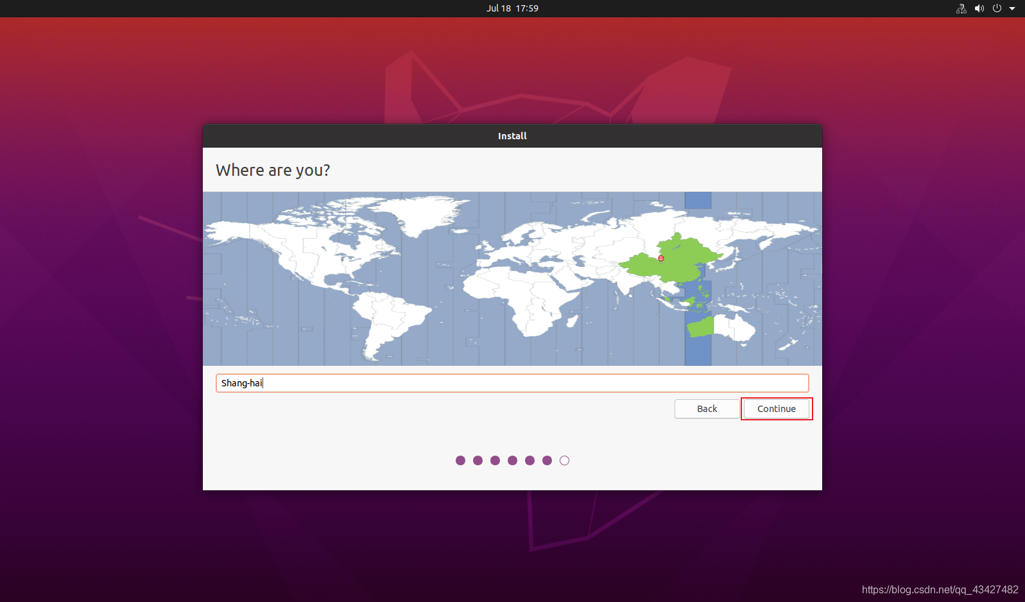Open the volume speaker icon in top bar
The width and height of the screenshot is (1025, 602).
(979, 8)
